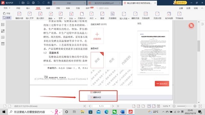Adjust the zoom slider in the status bar
Screen dimensions: 205x115
point(185,106)
